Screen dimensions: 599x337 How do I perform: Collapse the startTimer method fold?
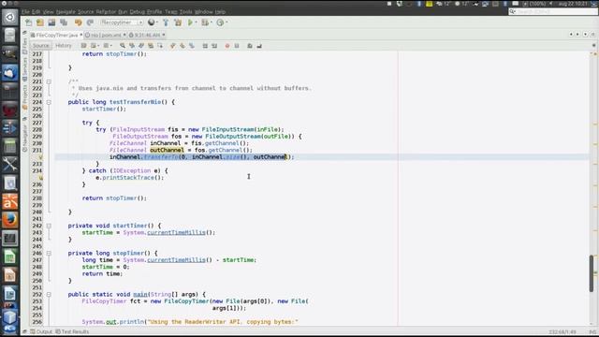[49, 226]
